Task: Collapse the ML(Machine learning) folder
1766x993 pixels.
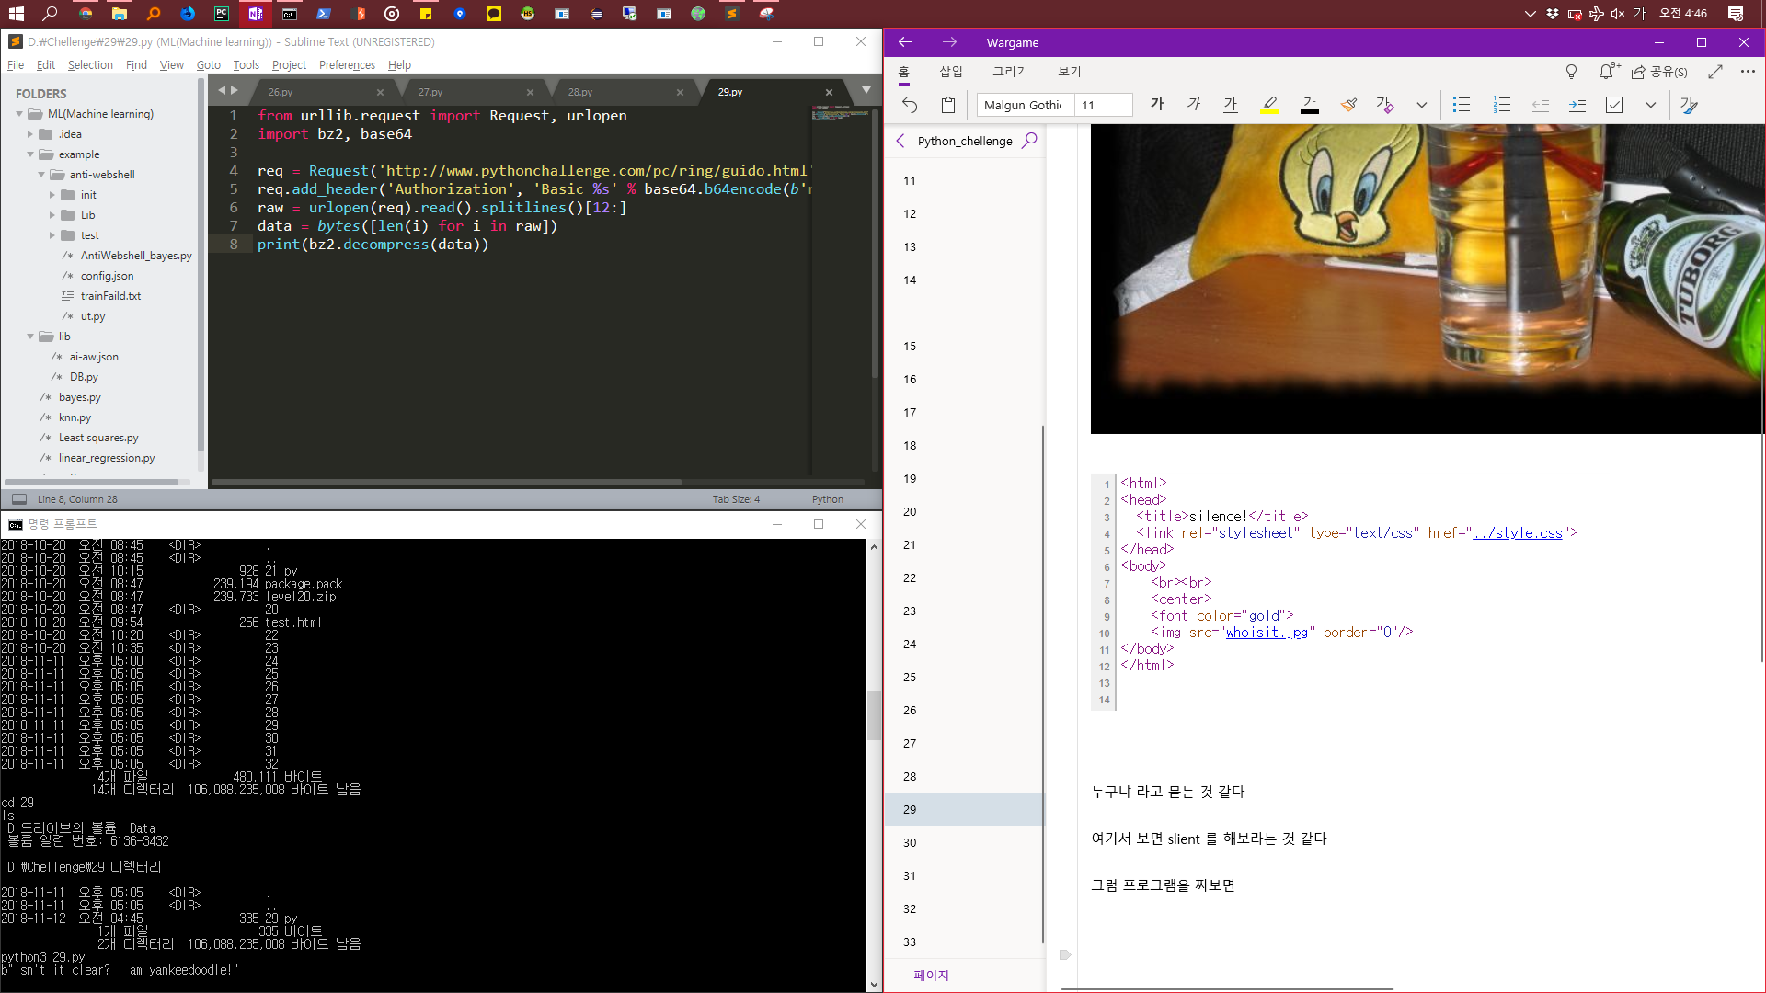Action: point(19,114)
